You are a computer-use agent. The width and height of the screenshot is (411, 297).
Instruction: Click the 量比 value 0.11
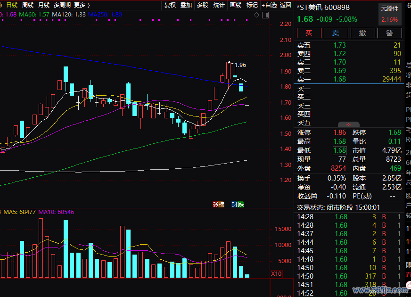pos(395,141)
